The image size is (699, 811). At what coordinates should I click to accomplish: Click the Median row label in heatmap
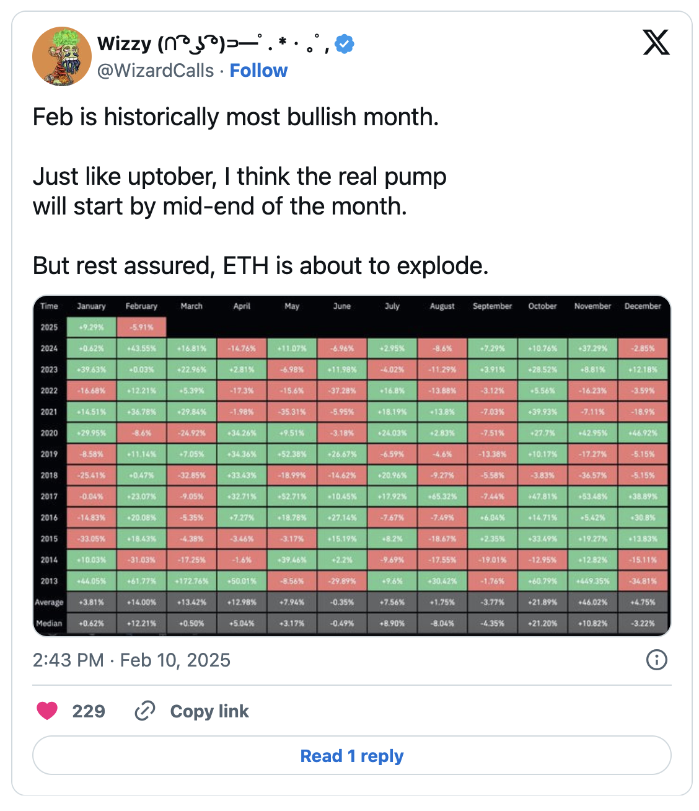[x=49, y=623]
